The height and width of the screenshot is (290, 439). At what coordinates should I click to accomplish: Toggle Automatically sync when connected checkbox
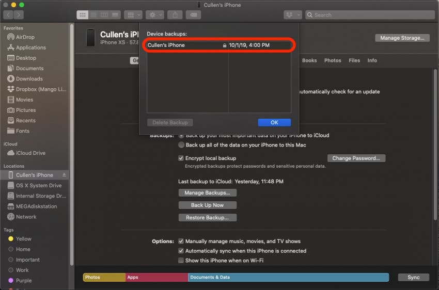[181, 251]
